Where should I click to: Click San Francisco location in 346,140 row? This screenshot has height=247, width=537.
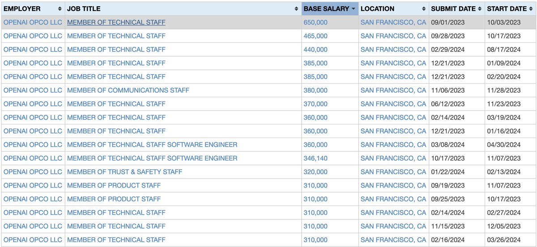393,158
